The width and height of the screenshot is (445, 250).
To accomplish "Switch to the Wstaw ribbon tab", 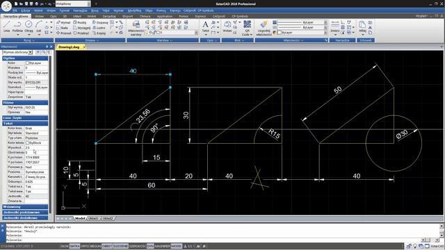I will pos(39,17).
